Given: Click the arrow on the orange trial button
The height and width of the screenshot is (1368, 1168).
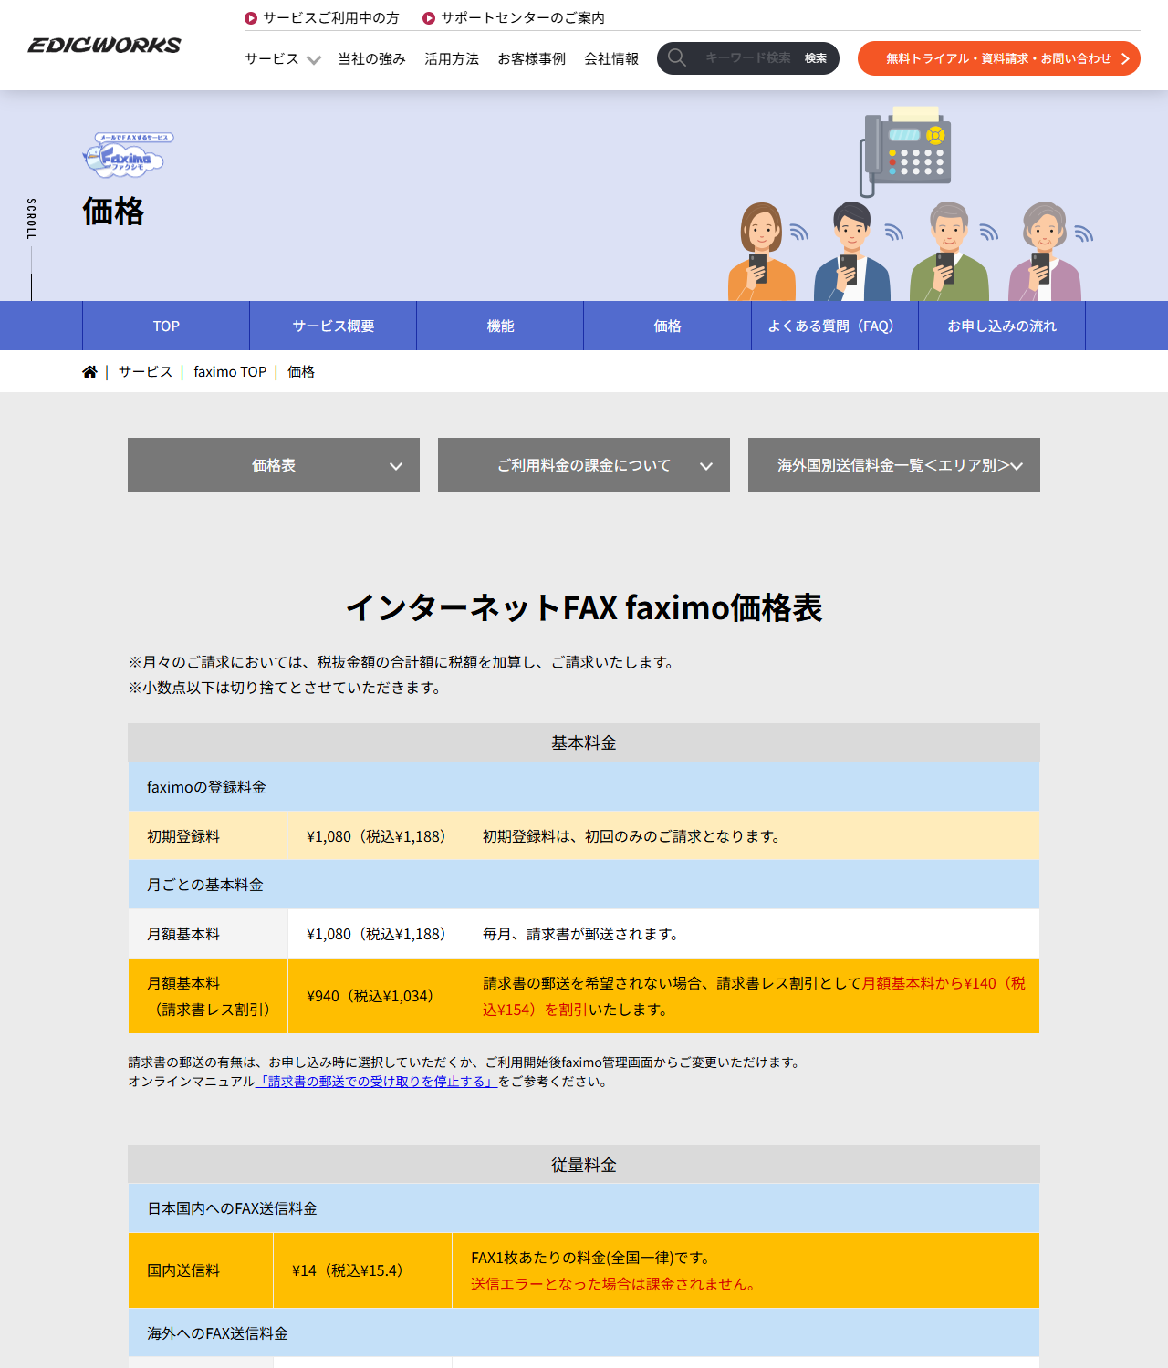Looking at the screenshot, I should pos(1125,58).
